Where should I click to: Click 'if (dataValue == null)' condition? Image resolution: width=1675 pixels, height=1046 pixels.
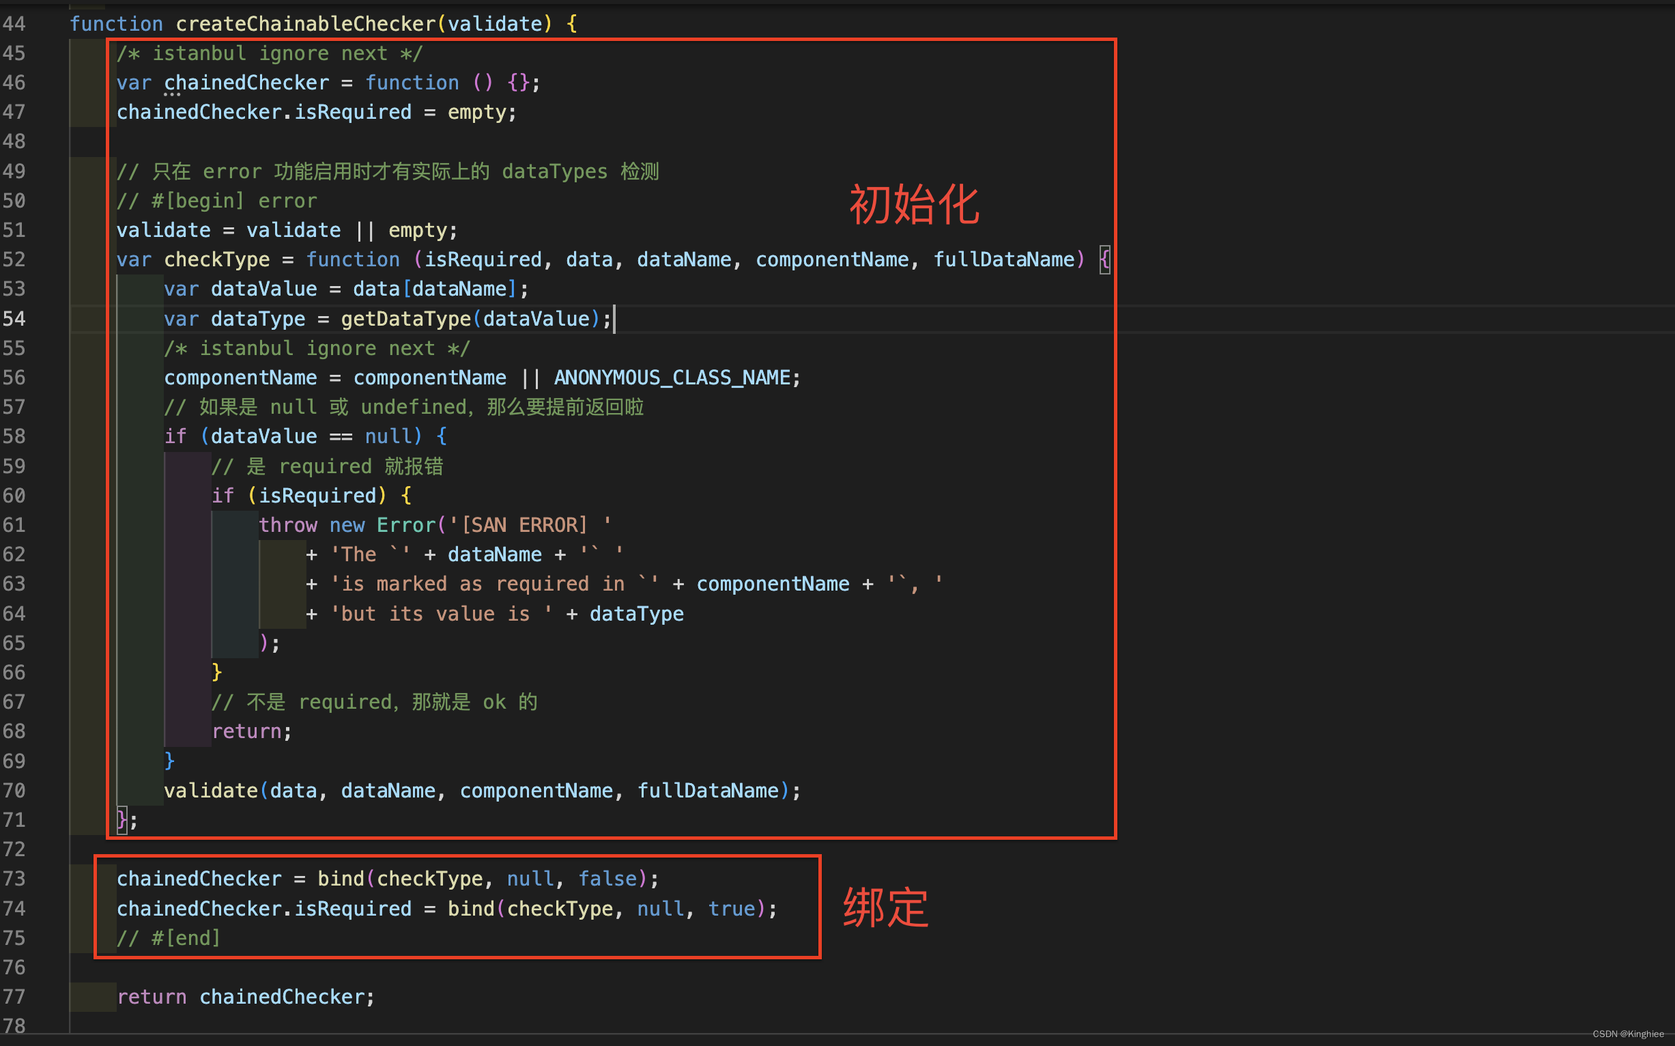294,436
